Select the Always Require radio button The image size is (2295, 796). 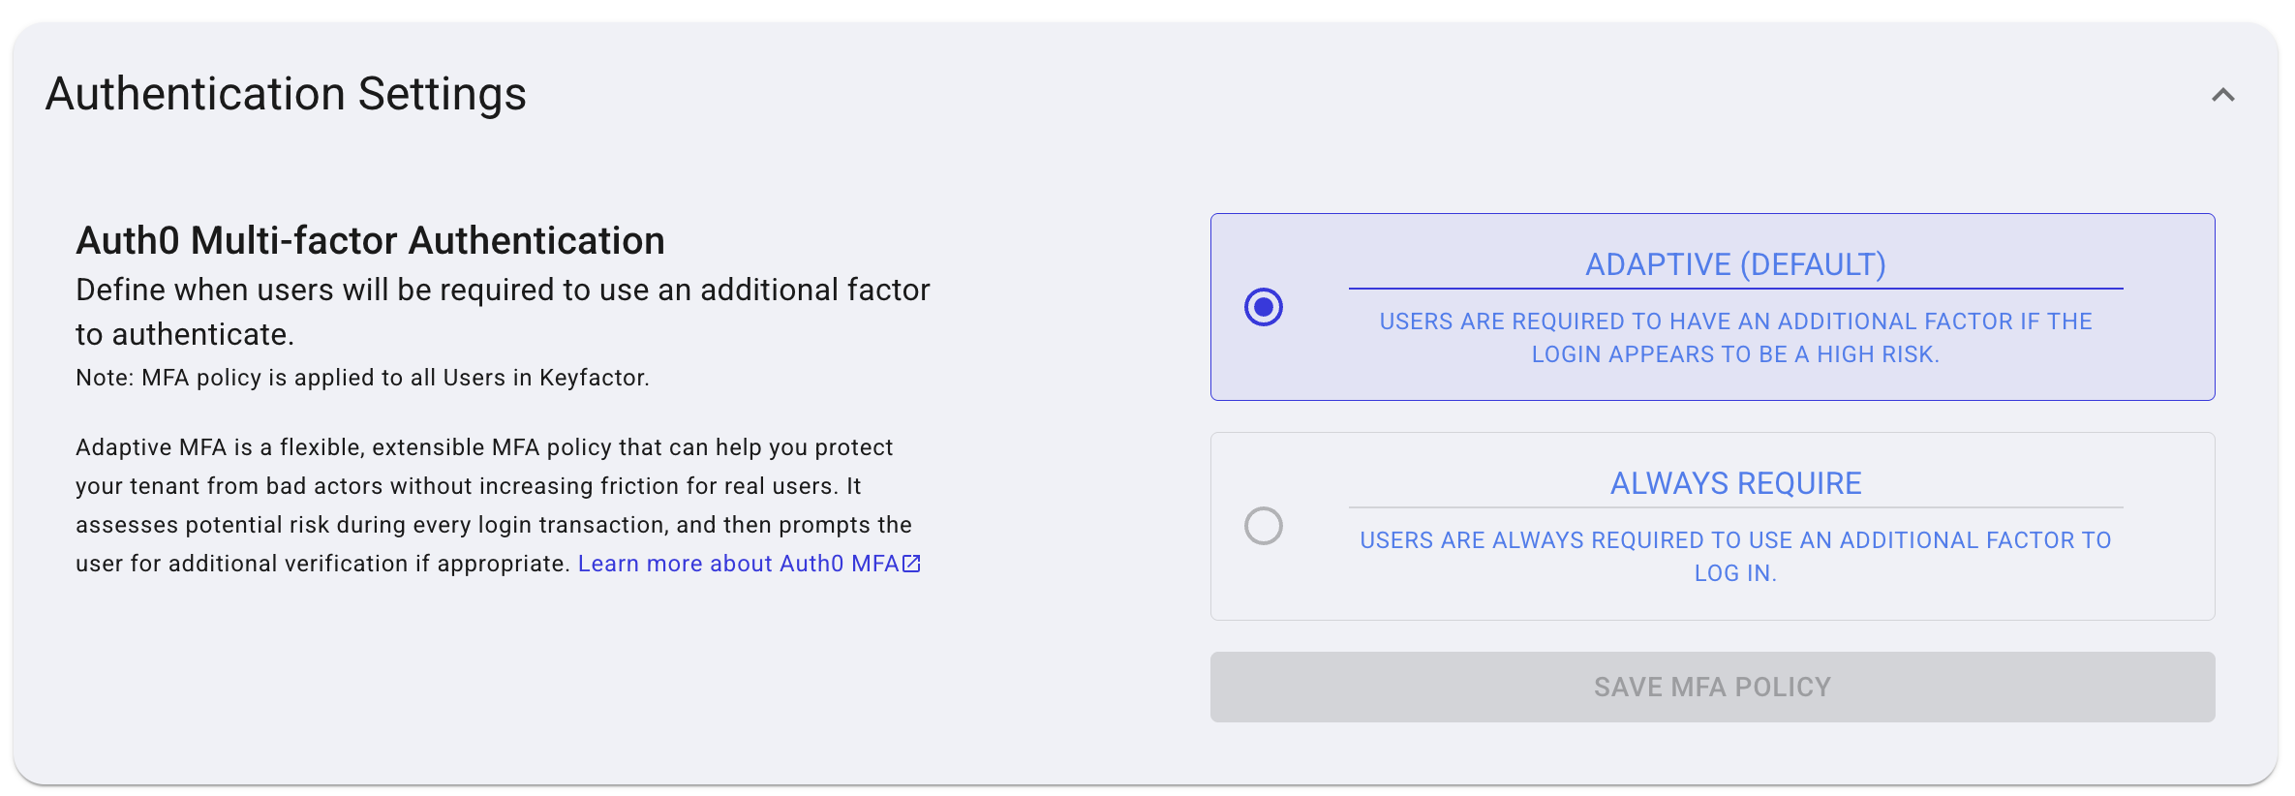click(1264, 526)
